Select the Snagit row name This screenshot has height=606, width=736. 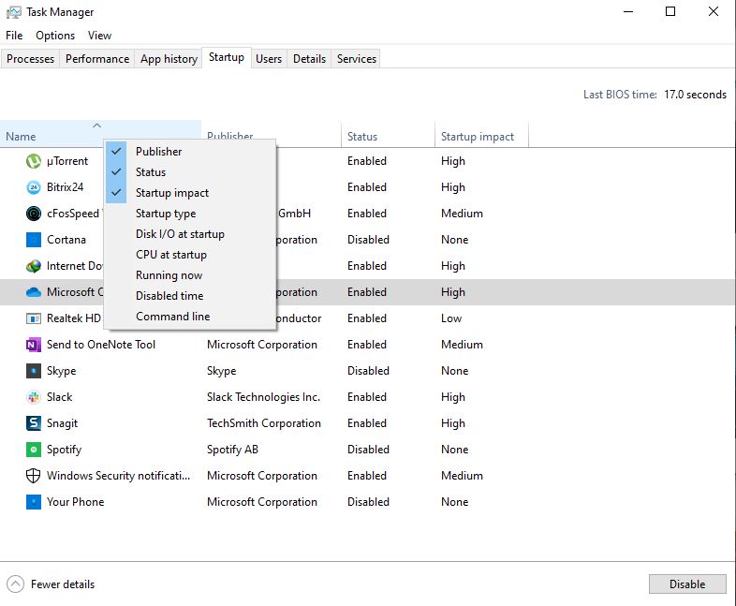click(x=62, y=423)
